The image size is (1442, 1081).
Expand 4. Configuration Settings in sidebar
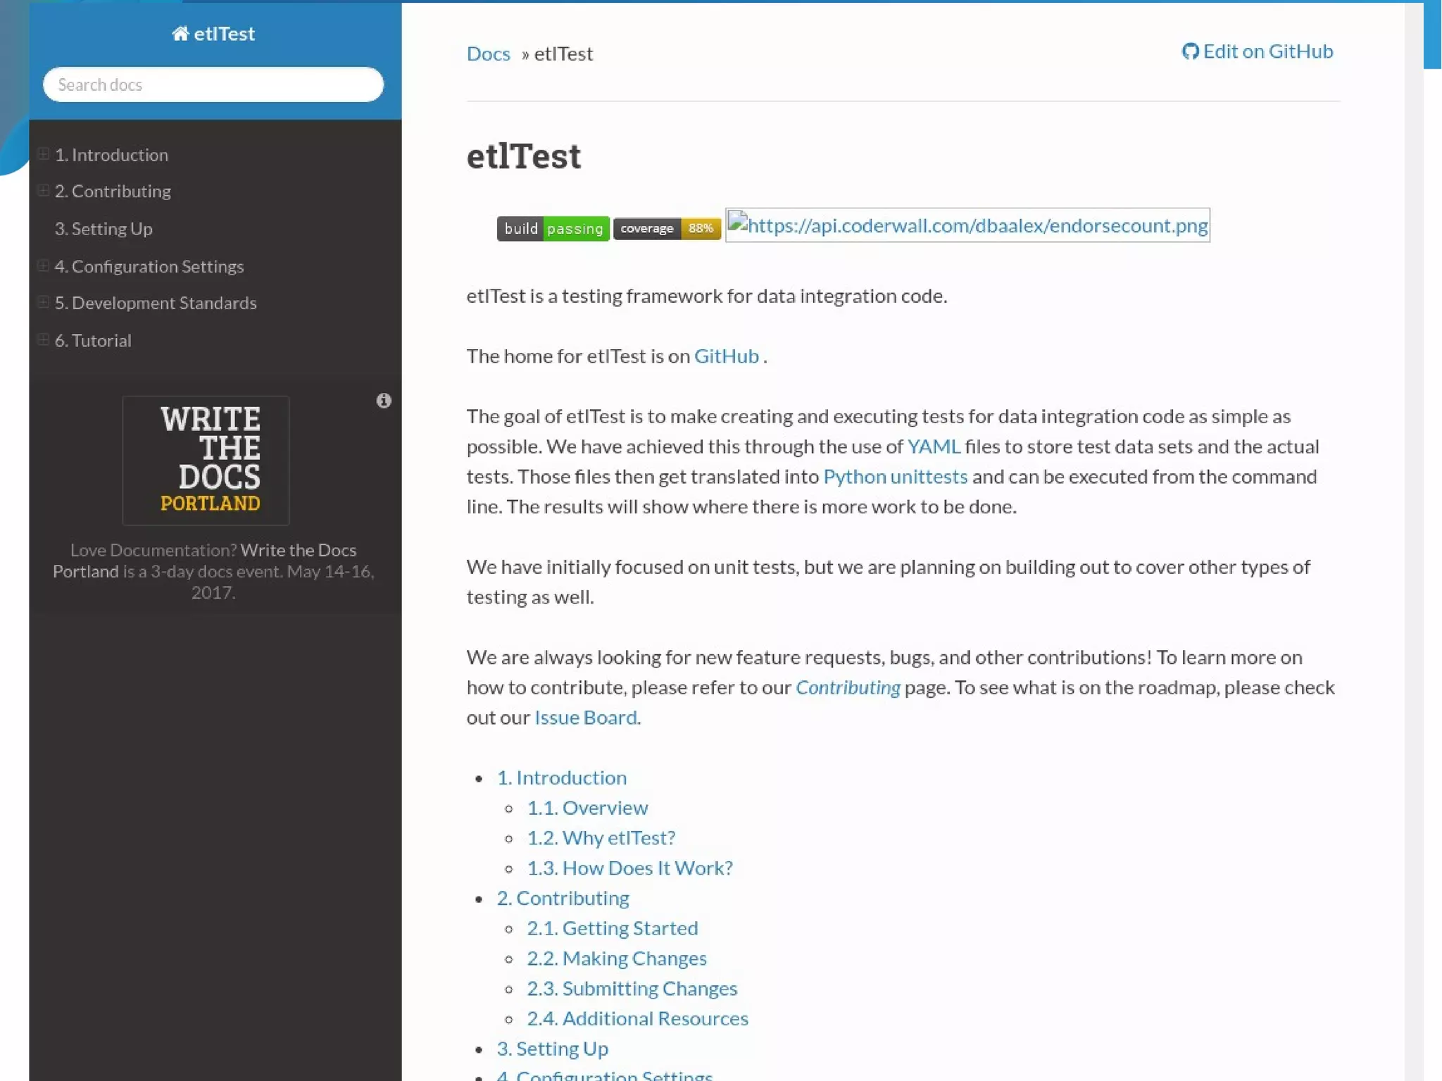[x=44, y=265]
